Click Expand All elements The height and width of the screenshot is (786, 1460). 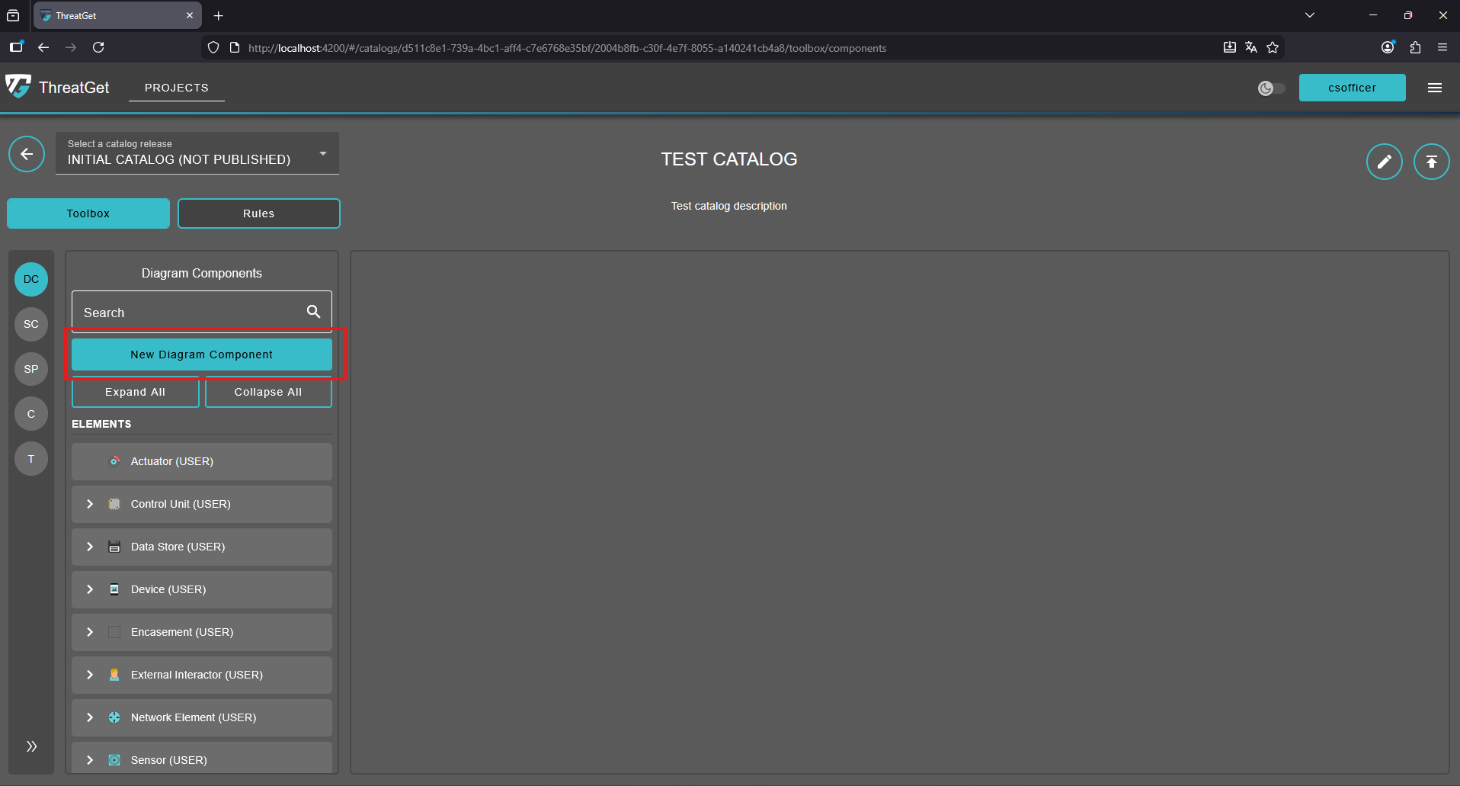point(135,392)
